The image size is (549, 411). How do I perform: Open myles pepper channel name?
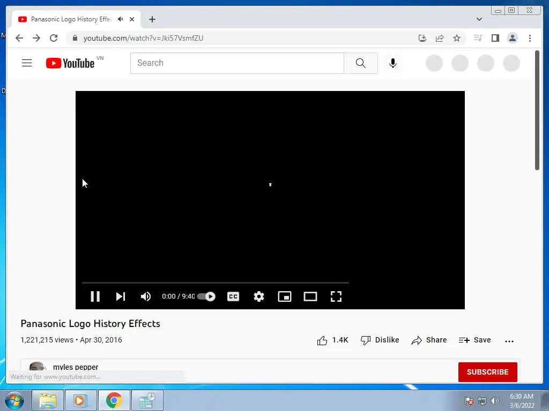pyautogui.click(x=76, y=367)
